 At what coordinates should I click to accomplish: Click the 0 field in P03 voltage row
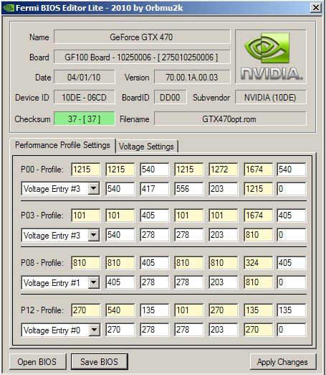[292, 235]
